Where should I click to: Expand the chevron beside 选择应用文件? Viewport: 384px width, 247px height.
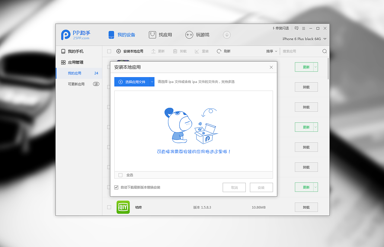[151, 82]
